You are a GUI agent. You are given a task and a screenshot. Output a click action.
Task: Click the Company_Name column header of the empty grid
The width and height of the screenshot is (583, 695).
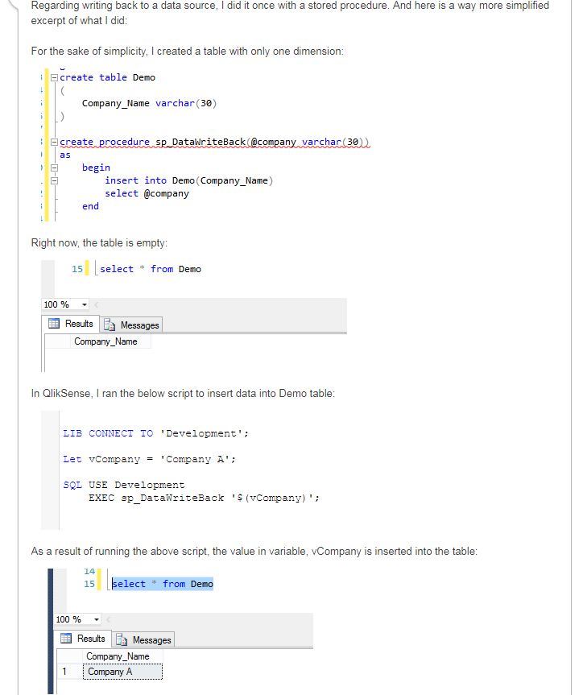tap(110, 341)
